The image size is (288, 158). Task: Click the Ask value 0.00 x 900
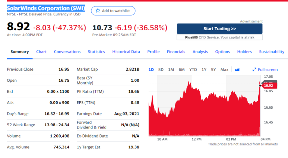59,103
